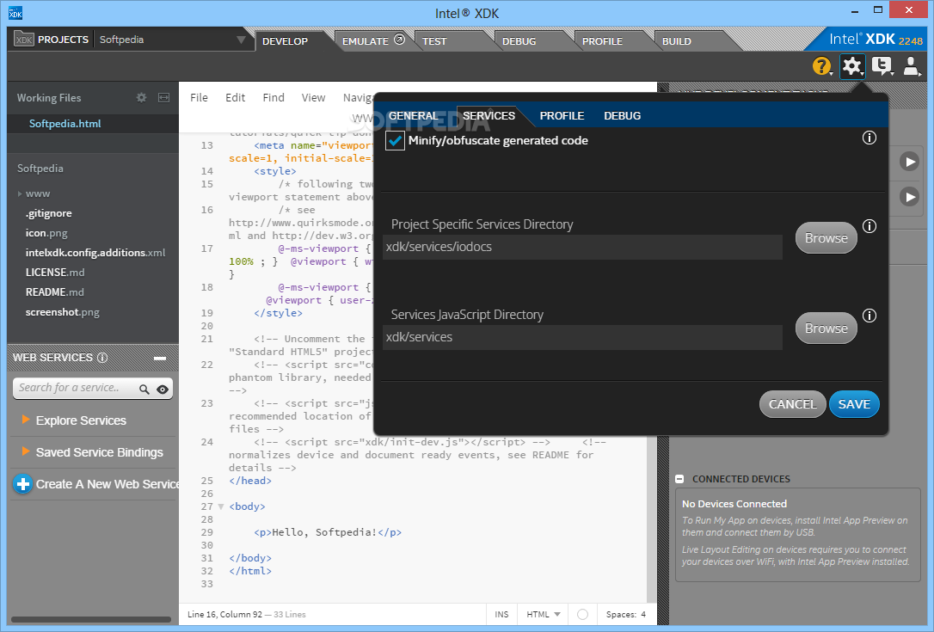Select the SERVICES settings tab

coord(489,115)
